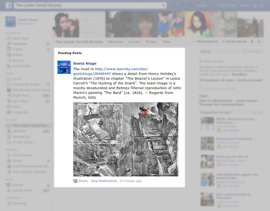Click the Add People to Group field
The image size is (270, 211).
click(x=231, y=89)
